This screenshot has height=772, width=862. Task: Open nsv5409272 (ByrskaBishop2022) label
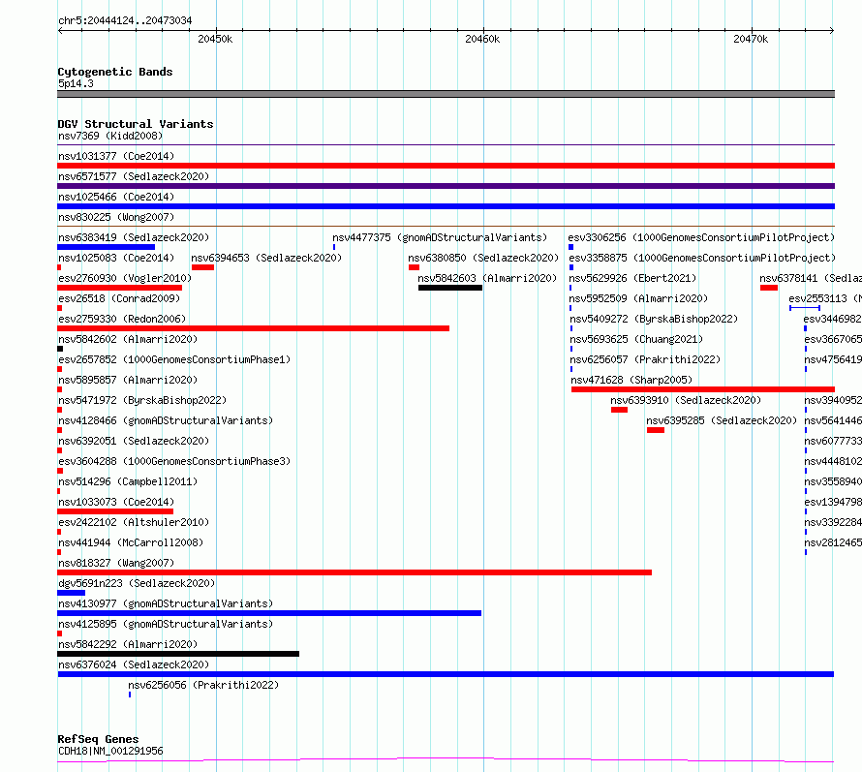(654, 319)
